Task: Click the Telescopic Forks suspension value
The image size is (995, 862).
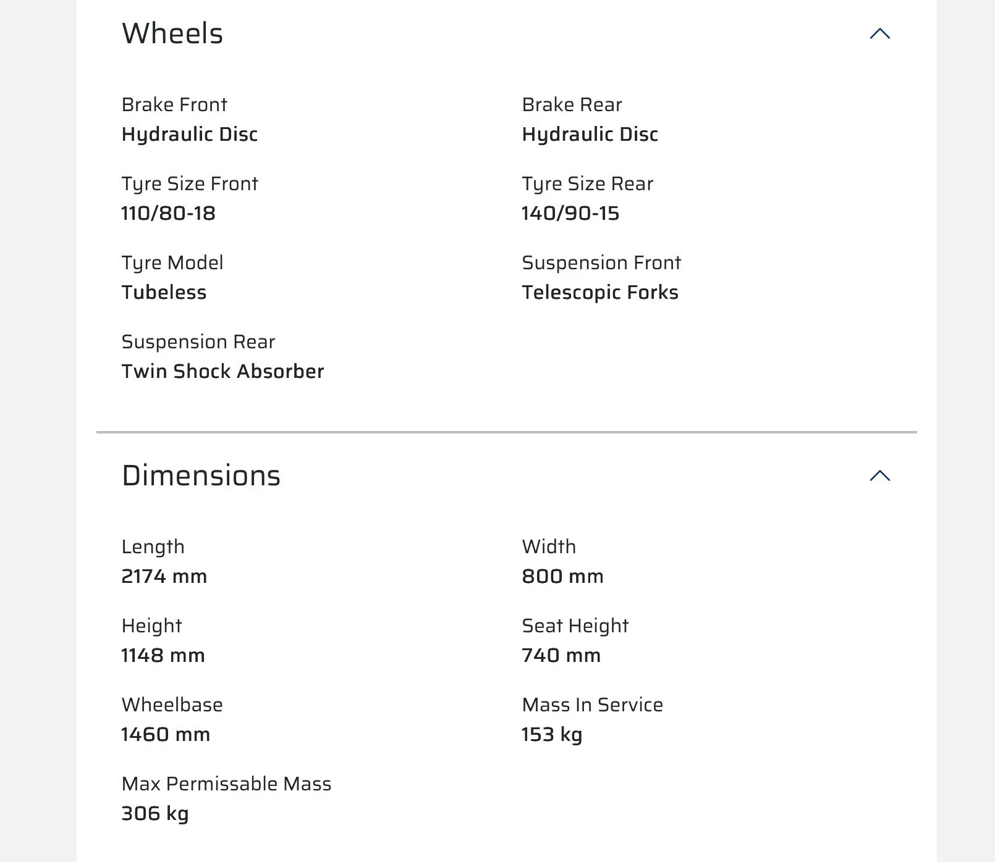Action: (x=600, y=292)
